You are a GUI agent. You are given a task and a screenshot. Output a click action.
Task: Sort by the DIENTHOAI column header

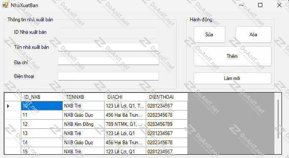click(x=167, y=97)
